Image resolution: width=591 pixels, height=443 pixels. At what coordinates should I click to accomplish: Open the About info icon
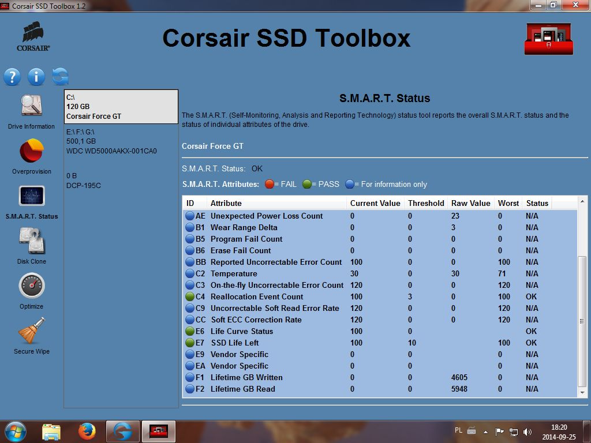tap(36, 77)
